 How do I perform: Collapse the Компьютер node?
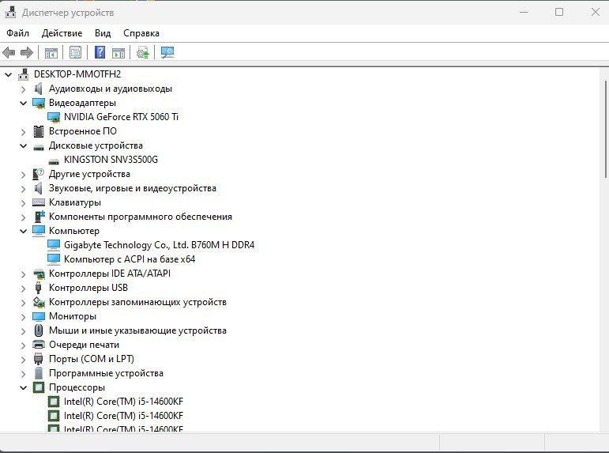[24, 231]
